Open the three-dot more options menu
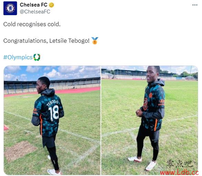Viewport: 202px width, 176px height. pyautogui.click(x=195, y=5)
